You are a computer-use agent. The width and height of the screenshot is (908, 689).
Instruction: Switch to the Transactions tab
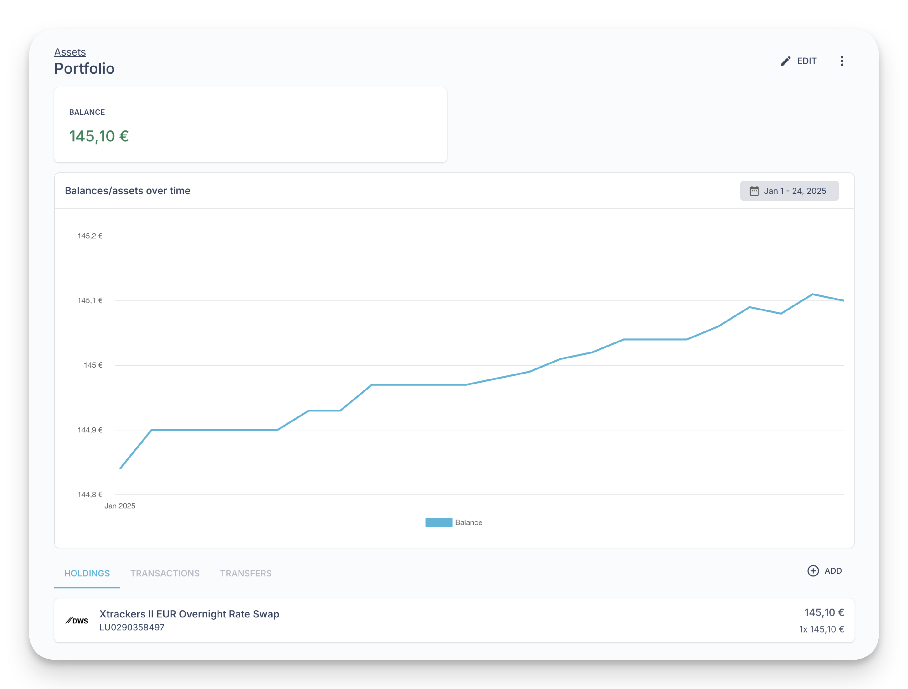coord(165,573)
